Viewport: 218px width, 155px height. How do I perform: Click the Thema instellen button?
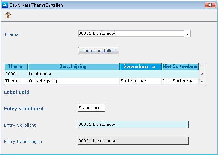point(99,51)
